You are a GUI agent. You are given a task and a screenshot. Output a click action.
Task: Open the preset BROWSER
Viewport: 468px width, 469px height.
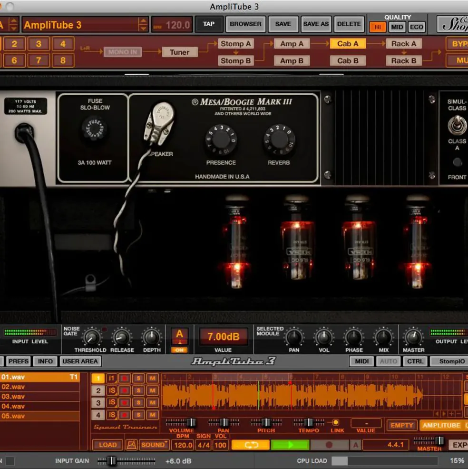tap(245, 24)
